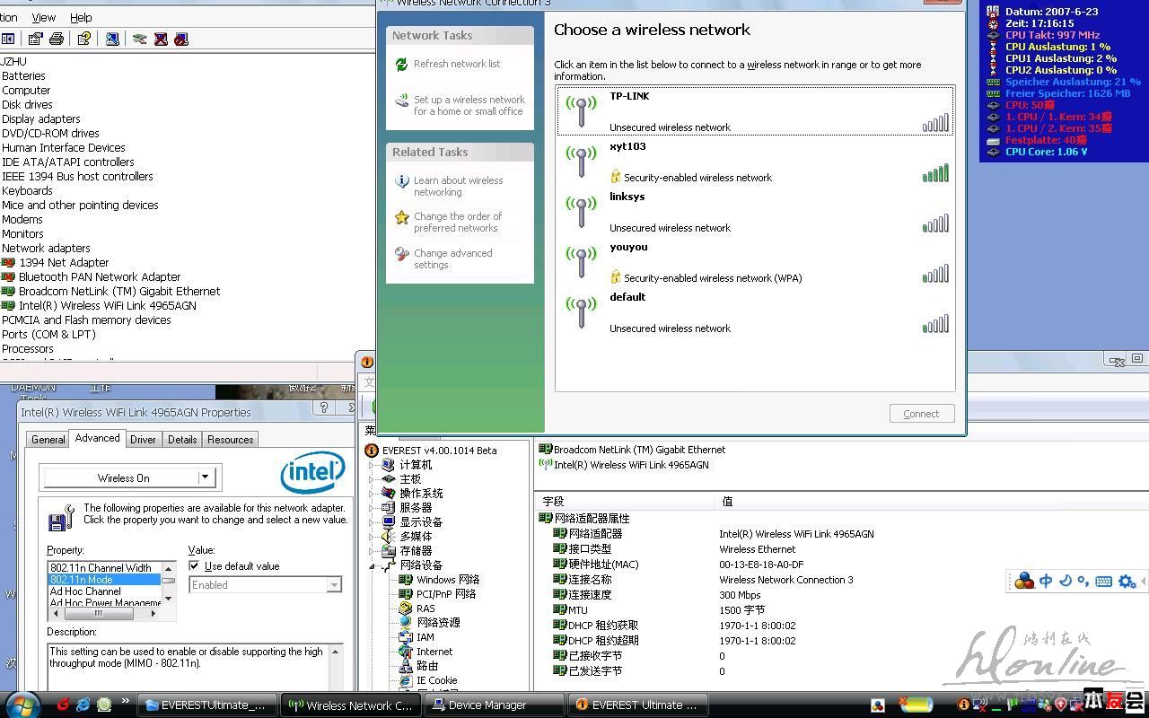Open Change advanced settings link

pos(452,258)
